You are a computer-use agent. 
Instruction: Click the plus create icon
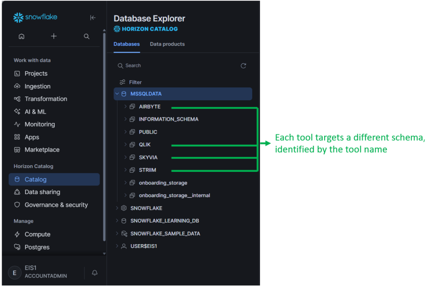(54, 36)
